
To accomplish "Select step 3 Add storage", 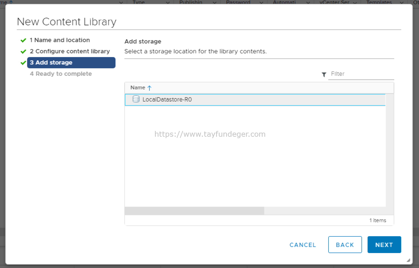I will pyautogui.click(x=71, y=62).
